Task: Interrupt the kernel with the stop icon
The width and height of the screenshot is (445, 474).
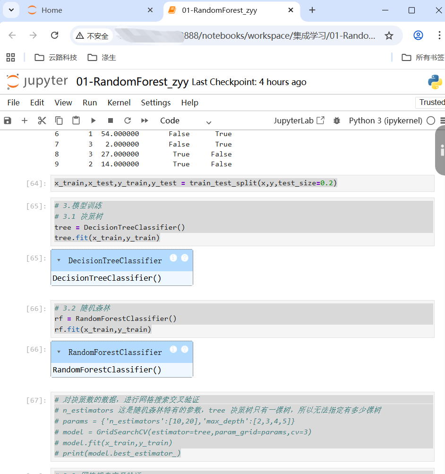Action: point(111,121)
